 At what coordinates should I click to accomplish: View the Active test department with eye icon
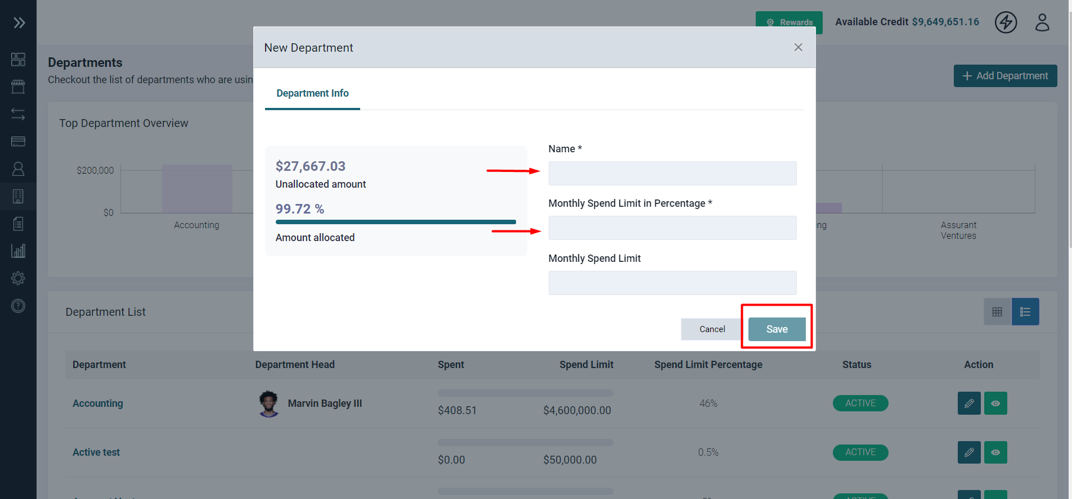click(995, 452)
